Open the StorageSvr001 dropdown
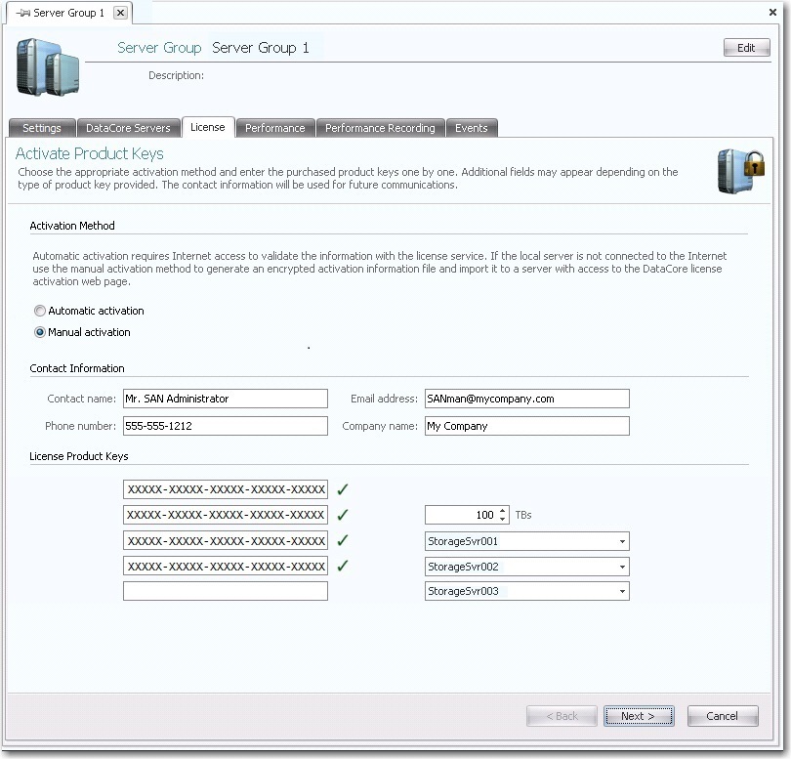The image size is (791, 759). (621, 541)
